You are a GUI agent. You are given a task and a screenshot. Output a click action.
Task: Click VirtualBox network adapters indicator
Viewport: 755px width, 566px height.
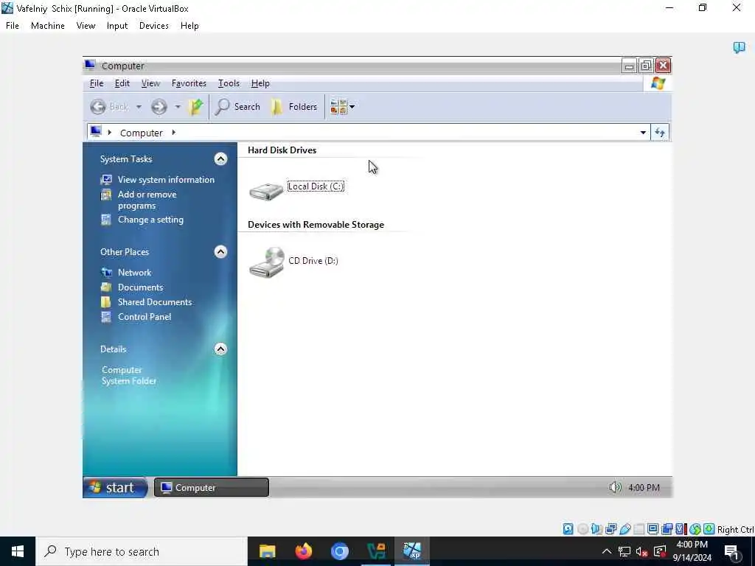[611, 529]
